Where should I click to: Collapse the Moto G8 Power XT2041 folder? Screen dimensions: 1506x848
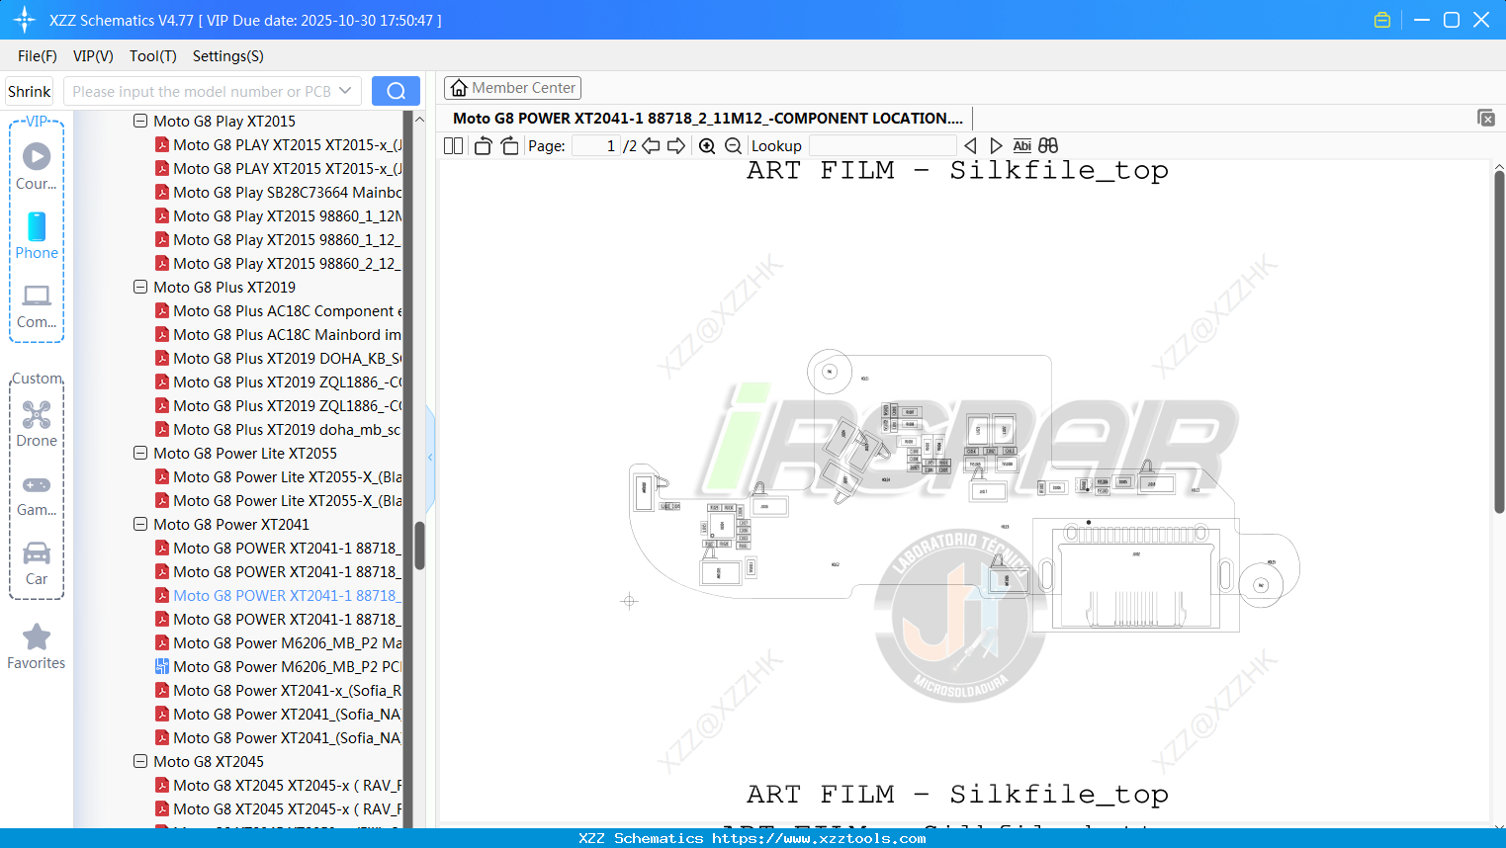coord(140,525)
